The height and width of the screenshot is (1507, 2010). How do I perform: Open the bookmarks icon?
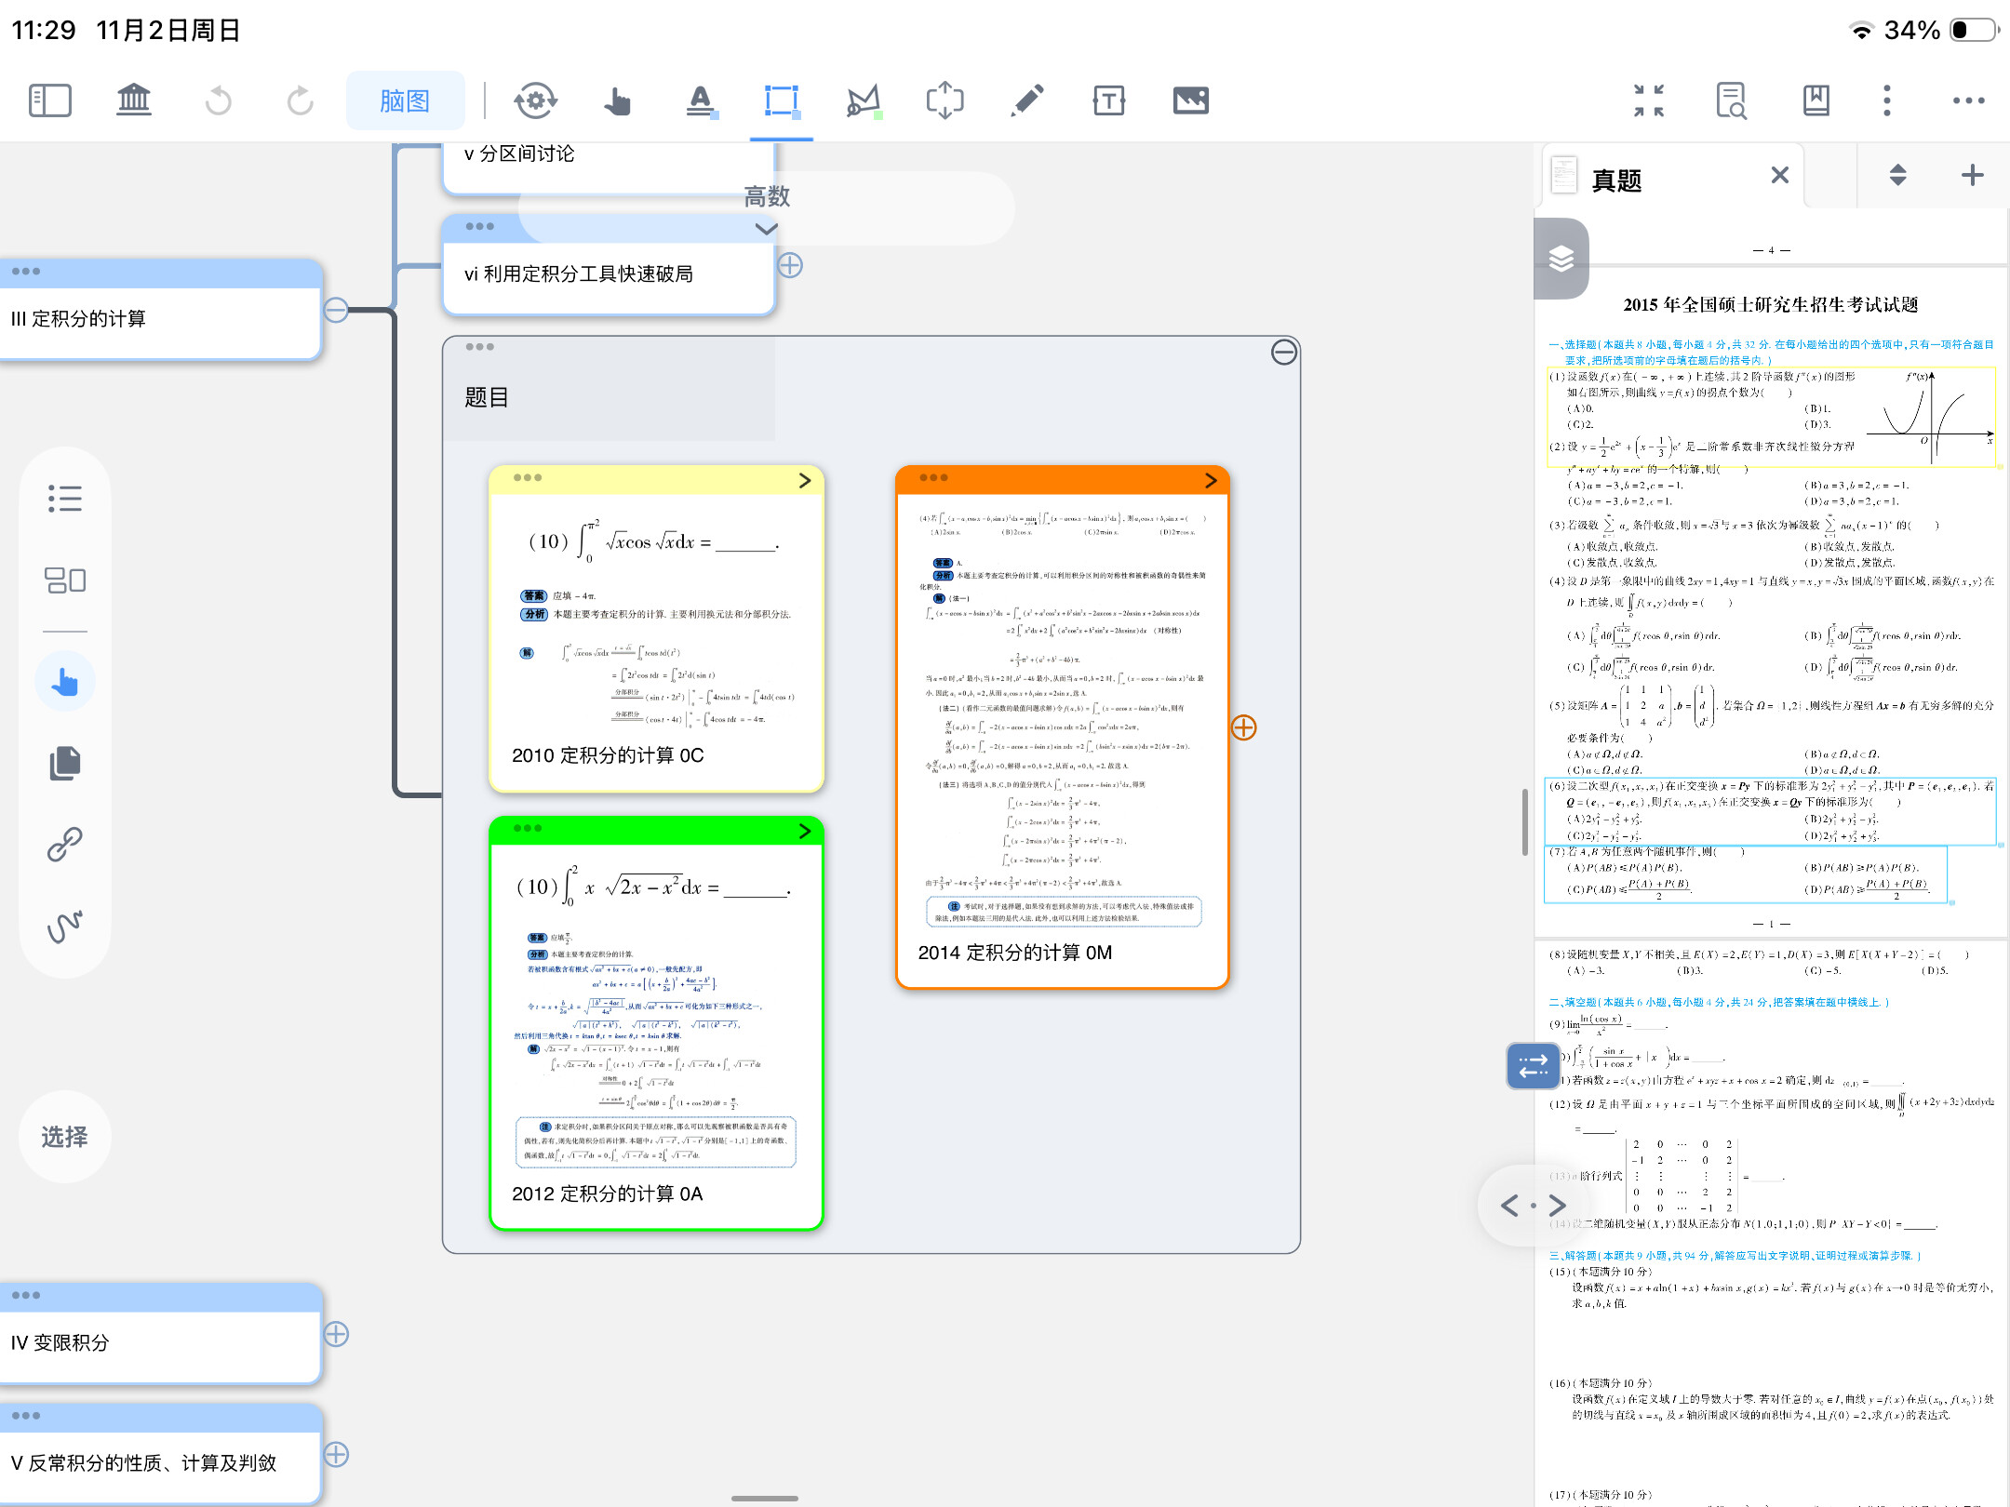pyautogui.click(x=1816, y=100)
